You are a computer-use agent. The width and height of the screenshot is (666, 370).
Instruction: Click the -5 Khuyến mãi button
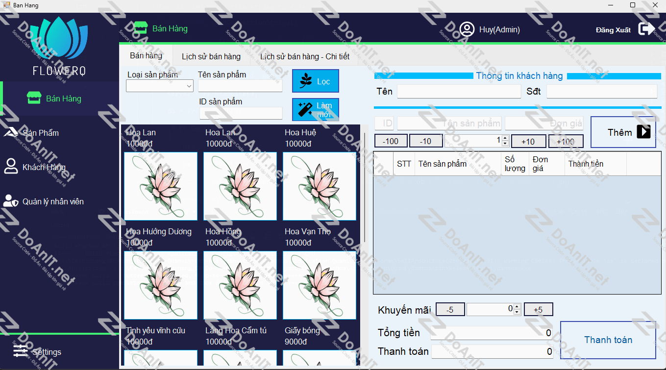[450, 310]
